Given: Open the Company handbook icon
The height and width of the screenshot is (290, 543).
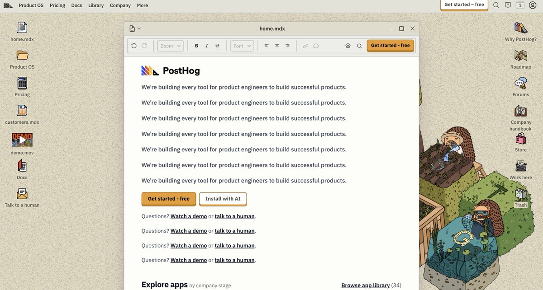Looking at the screenshot, I should [521, 111].
